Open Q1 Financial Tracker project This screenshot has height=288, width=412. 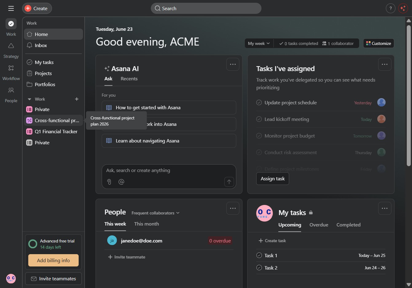tap(53, 131)
